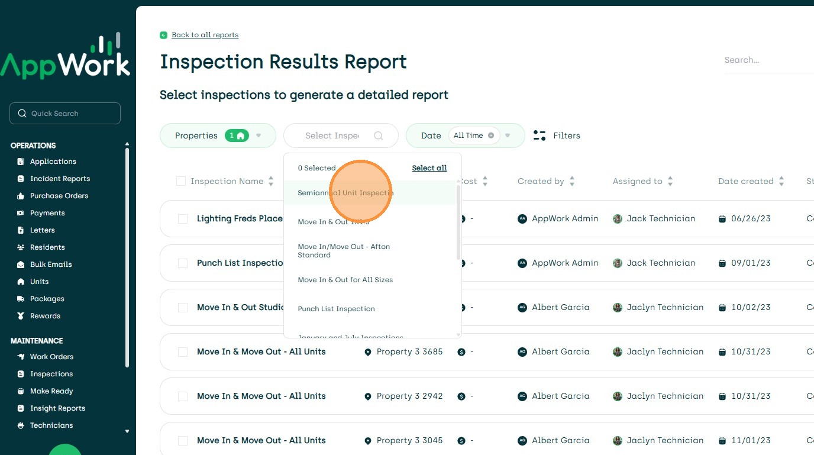The image size is (814, 455).
Task: Clear the All Time date filter
Action: tap(491, 135)
